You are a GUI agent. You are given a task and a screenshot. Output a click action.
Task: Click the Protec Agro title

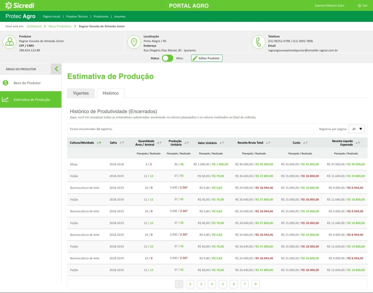pyautogui.click(x=20, y=16)
